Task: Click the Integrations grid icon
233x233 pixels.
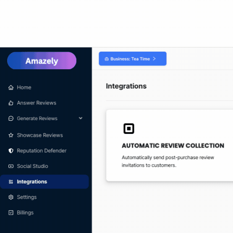Action: [x=11, y=182]
